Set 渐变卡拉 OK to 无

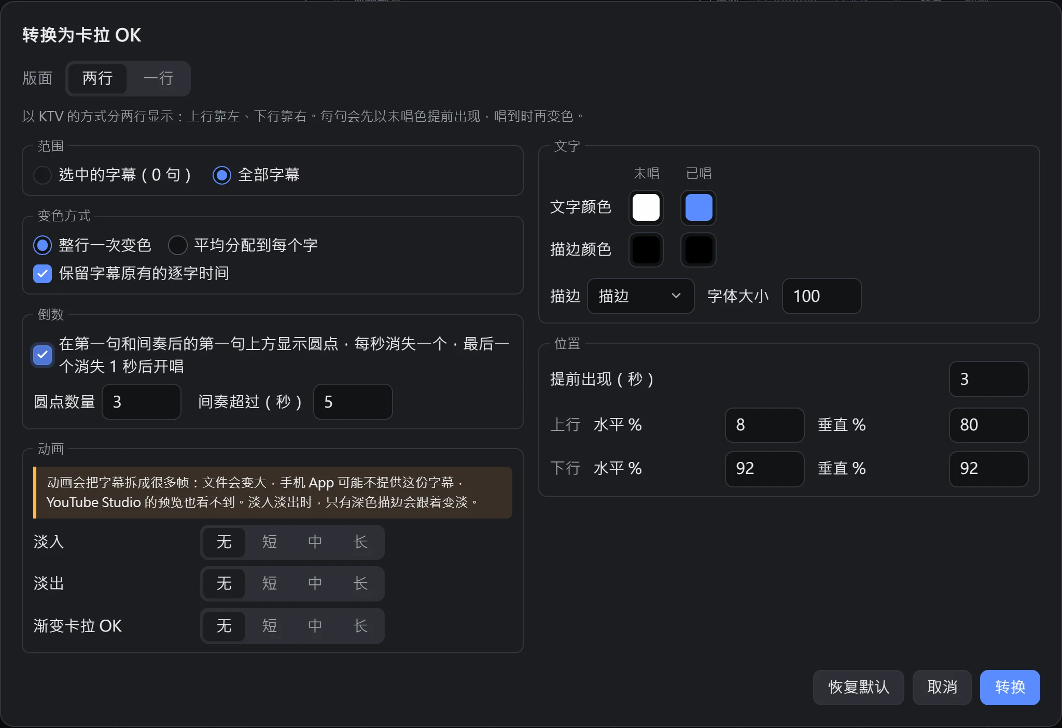pos(224,626)
